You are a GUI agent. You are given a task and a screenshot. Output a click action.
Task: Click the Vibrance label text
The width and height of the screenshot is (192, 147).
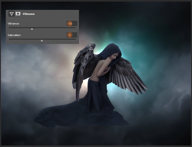[x=13, y=24]
